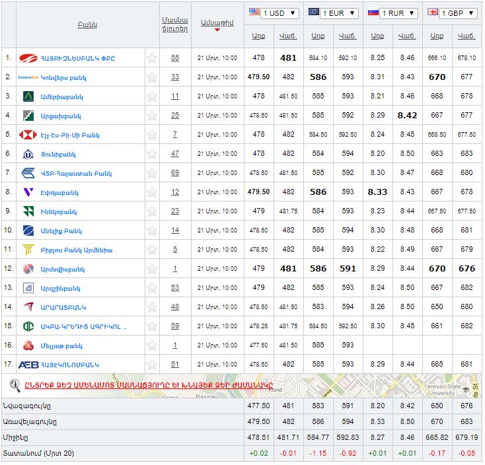Image resolution: width=485 pixels, height=465 pixels.
Task: Click the Byblos Bank Armenia logo
Action: tap(28, 250)
